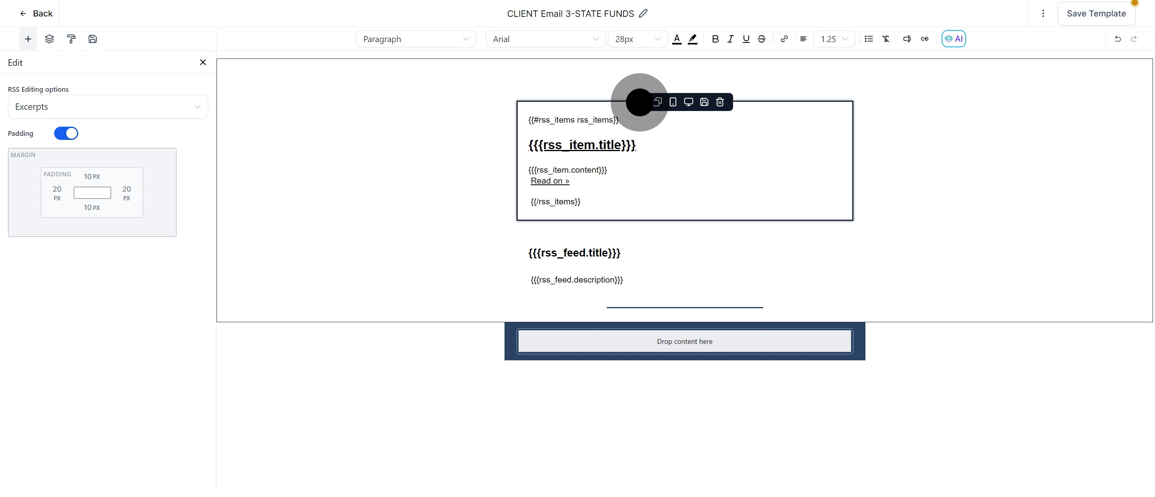Click the Drop content here area
This screenshot has height=497, width=1155.
(684, 341)
